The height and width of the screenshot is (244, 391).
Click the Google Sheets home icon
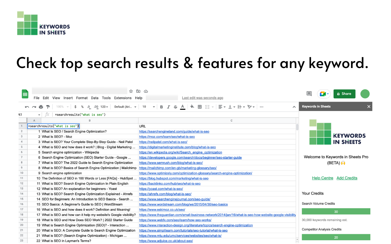pos(25,94)
